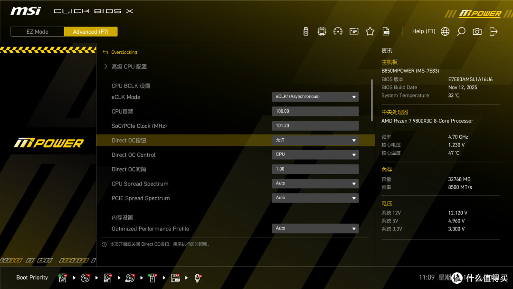Click the '内存设置' section heading
This screenshot has width=513, height=289.
122,218
